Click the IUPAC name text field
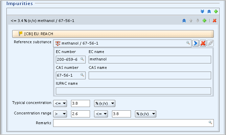Viewport: 226px width, 135px height. tap(133, 91)
